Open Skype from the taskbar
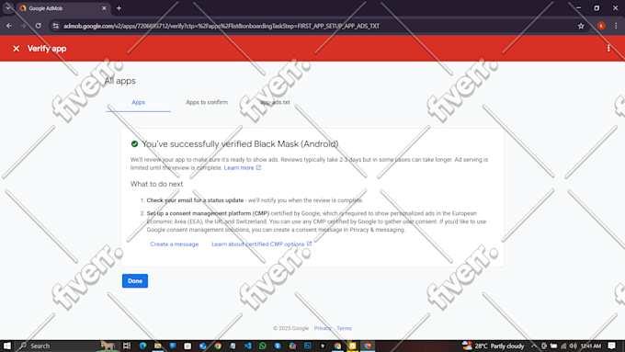 click(x=278, y=346)
